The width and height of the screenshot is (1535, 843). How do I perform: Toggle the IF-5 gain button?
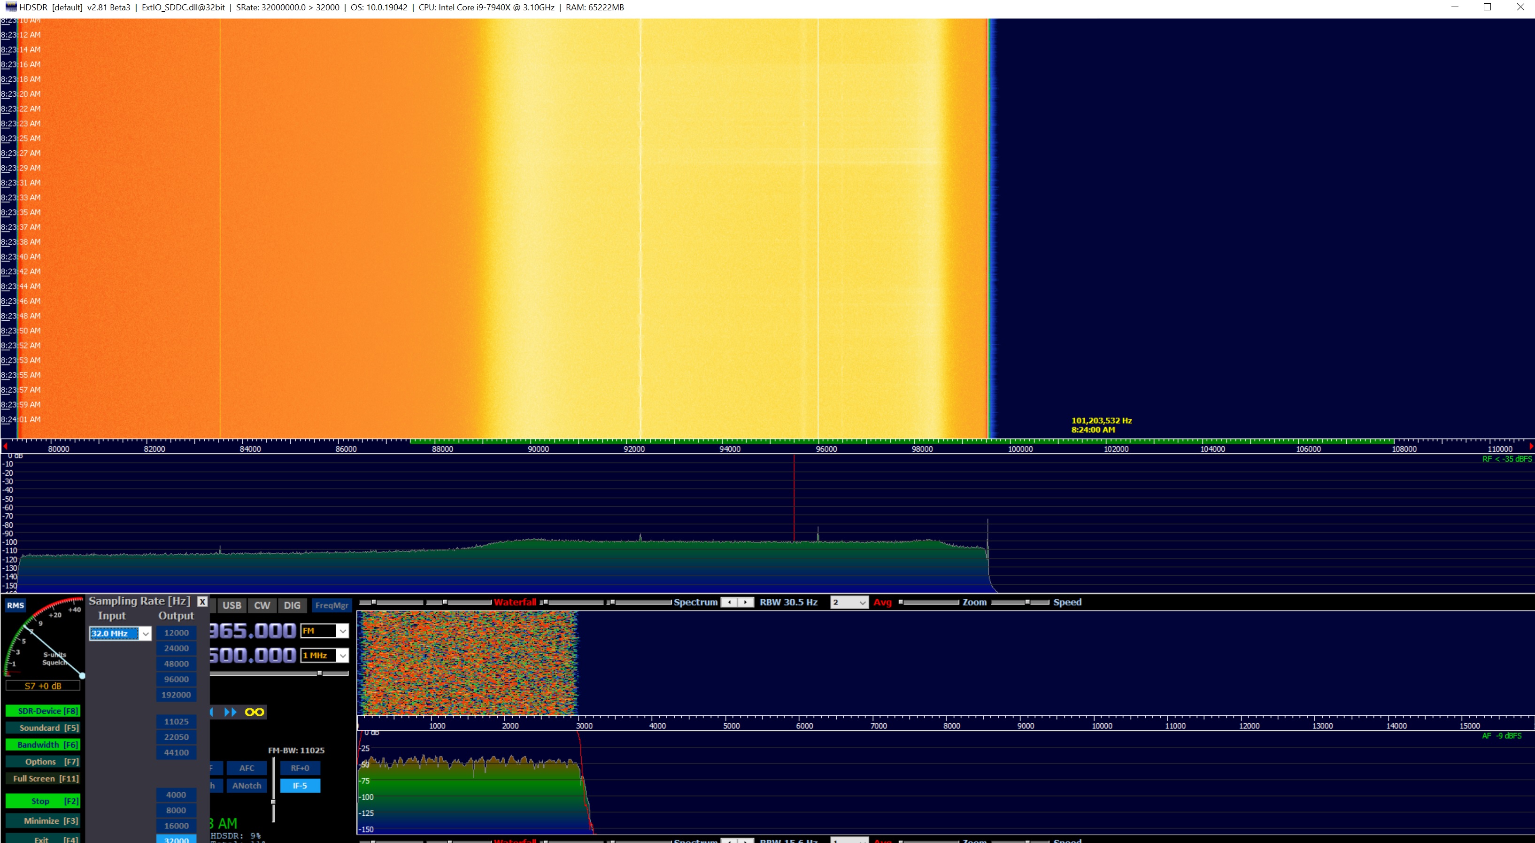pyautogui.click(x=300, y=786)
